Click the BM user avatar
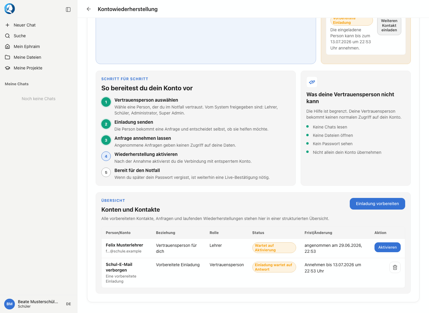Screen dimensions: 429x313 pos(10,304)
